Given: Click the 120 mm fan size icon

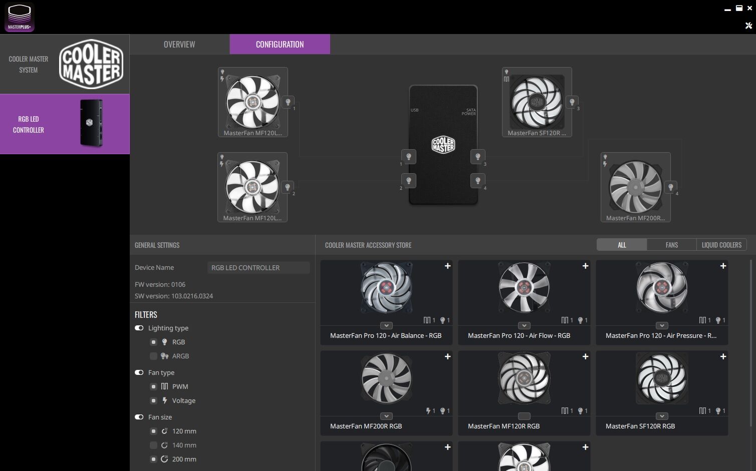Looking at the screenshot, I should [164, 431].
